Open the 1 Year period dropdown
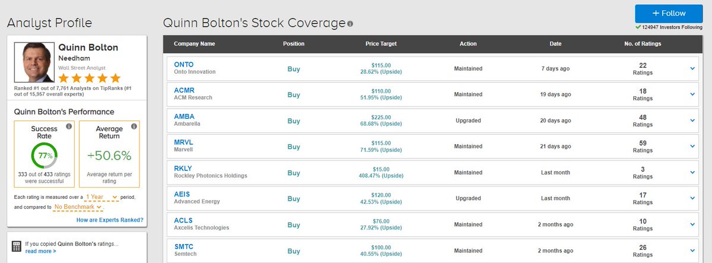This screenshot has width=712, height=263. (101, 197)
